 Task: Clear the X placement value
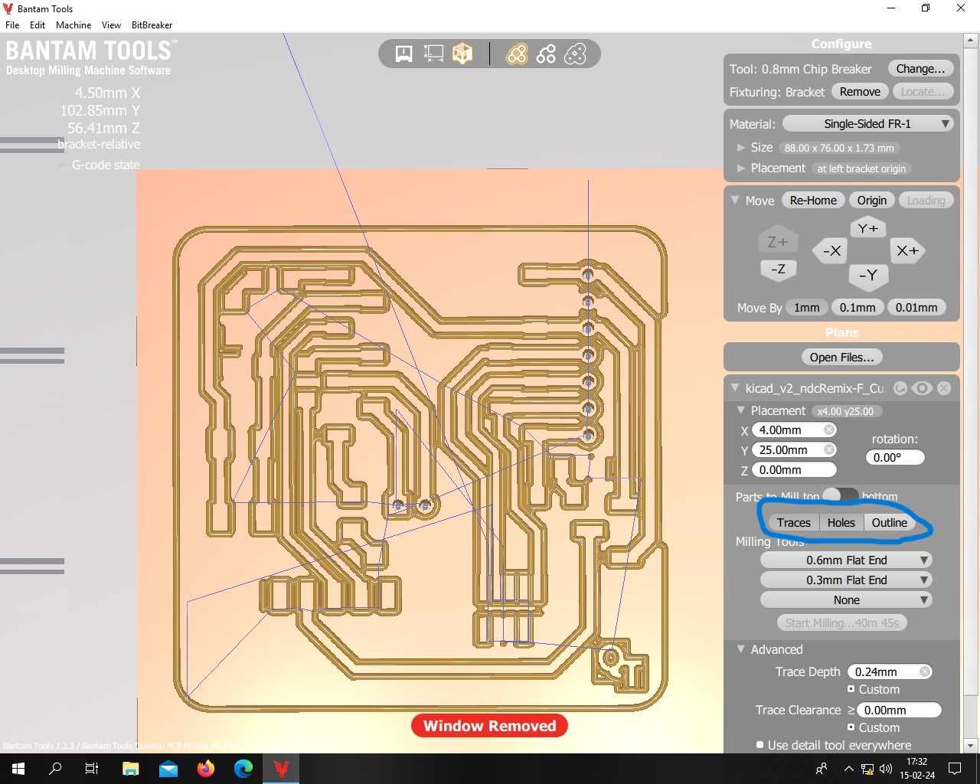[x=828, y=430]
